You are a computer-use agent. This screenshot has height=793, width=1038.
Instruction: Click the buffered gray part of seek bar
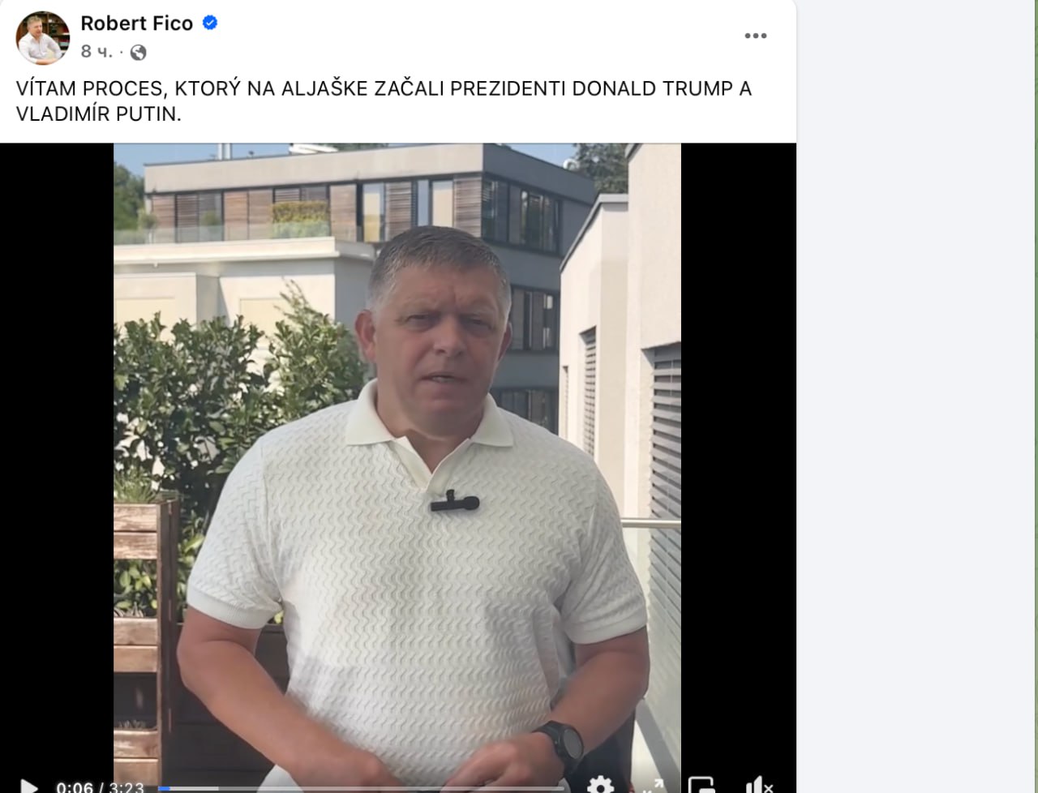click(x=194, y=788)
